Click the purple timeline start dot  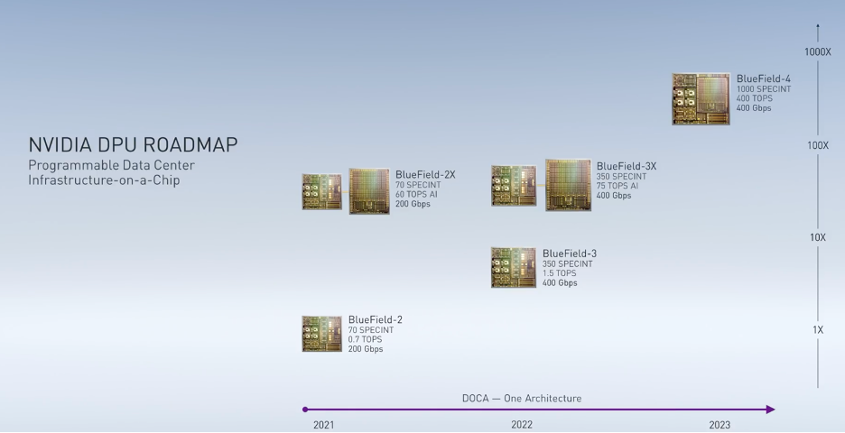[x=305, y=410]
